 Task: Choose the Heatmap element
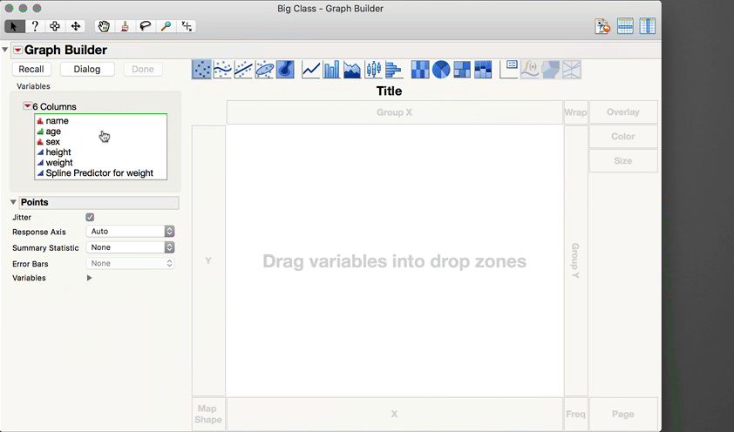pos(420,70)
